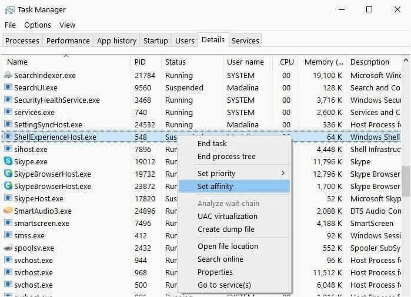Click the spoolsv.exe printer icon
The image size is (411, 297).
click(x=8, y=248)
